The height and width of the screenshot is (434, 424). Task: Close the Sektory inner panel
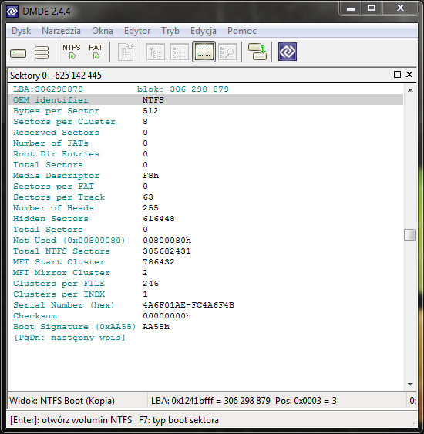click(x=409, y=75)
